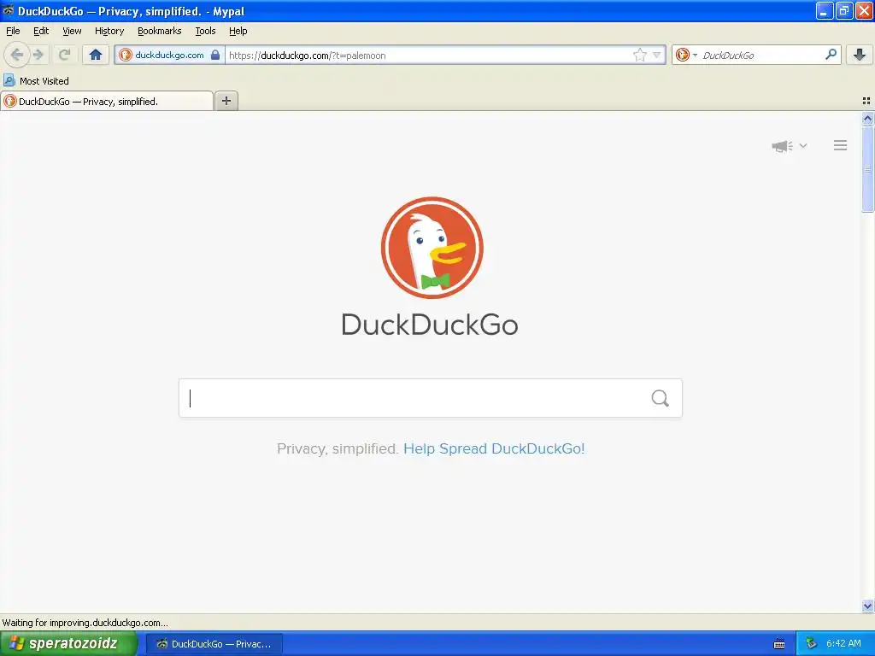Click the scrollbar down arrow

pos(867,606)
